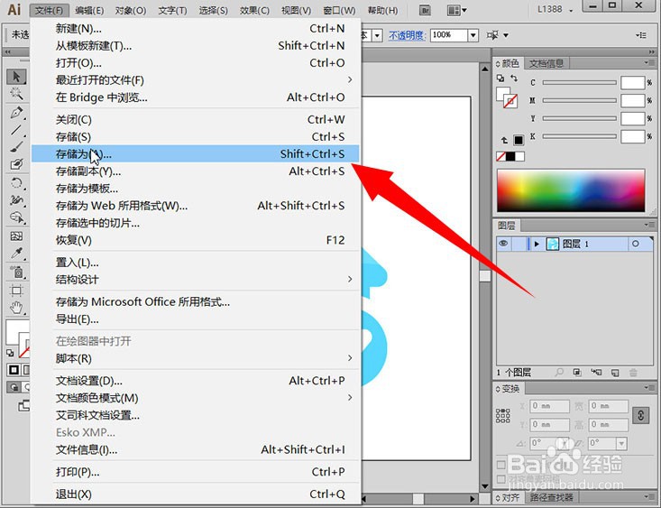Select the Paintbrush tool
The height and width of the screenshot is (508, 661).
(x=16, y=147)
